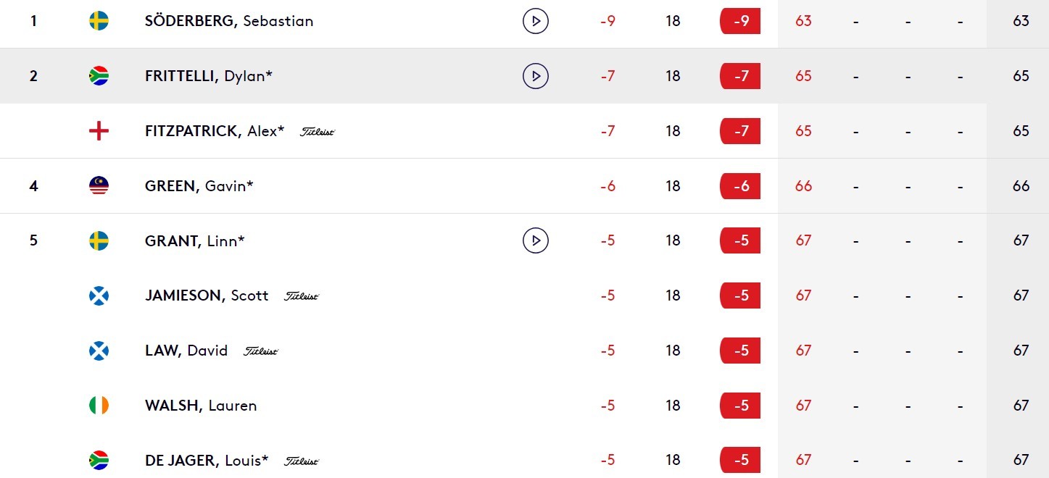
Task: Click England flag beside Fitzpatrick
Action: tap(99, 131)
